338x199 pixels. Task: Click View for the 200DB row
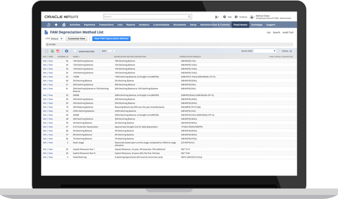[50, 95]
